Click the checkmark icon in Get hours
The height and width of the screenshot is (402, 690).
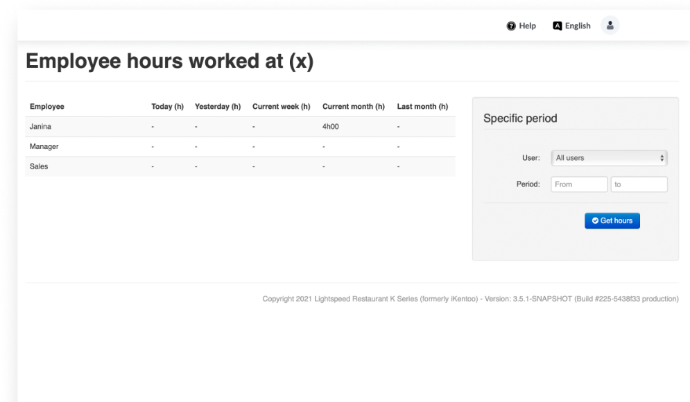[595, 221]
